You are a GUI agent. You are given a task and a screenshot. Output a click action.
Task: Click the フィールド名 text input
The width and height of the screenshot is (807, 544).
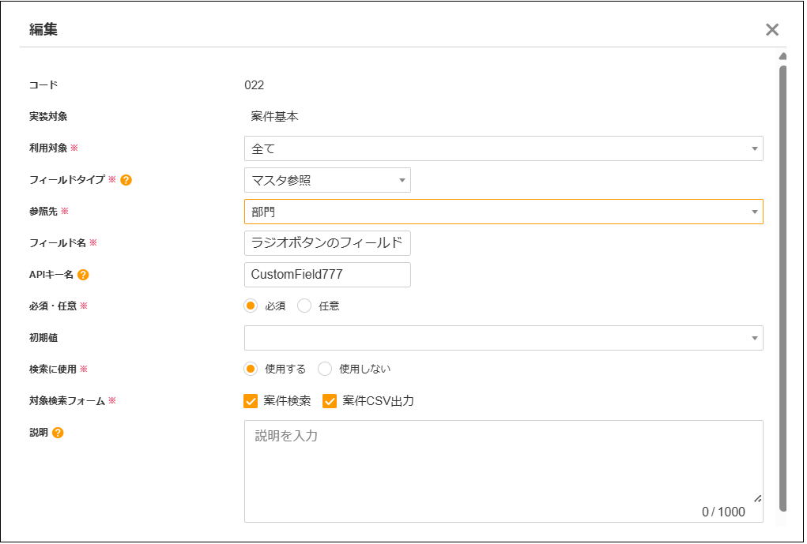click(x=327, y=243)
